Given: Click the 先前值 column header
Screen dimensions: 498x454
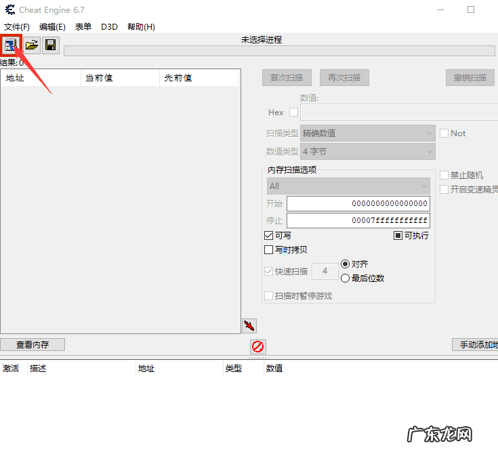Looking at the screenshot, I should coord(199,78).
